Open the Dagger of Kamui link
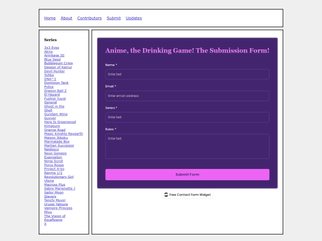Image resolution: width=322 pixels, height=241 pixels. click(x=58, y=67)
